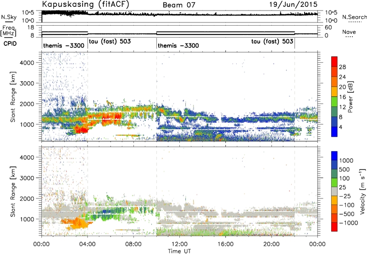Screen dimensions: 367x254
Task: Click the Slant Range label of velocity panel
Action: [x=13, y=191]
